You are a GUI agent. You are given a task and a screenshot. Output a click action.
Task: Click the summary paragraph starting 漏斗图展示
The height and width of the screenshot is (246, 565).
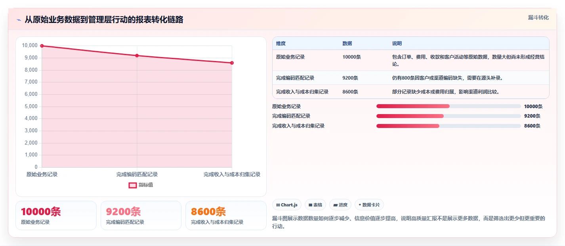point(409,222)
